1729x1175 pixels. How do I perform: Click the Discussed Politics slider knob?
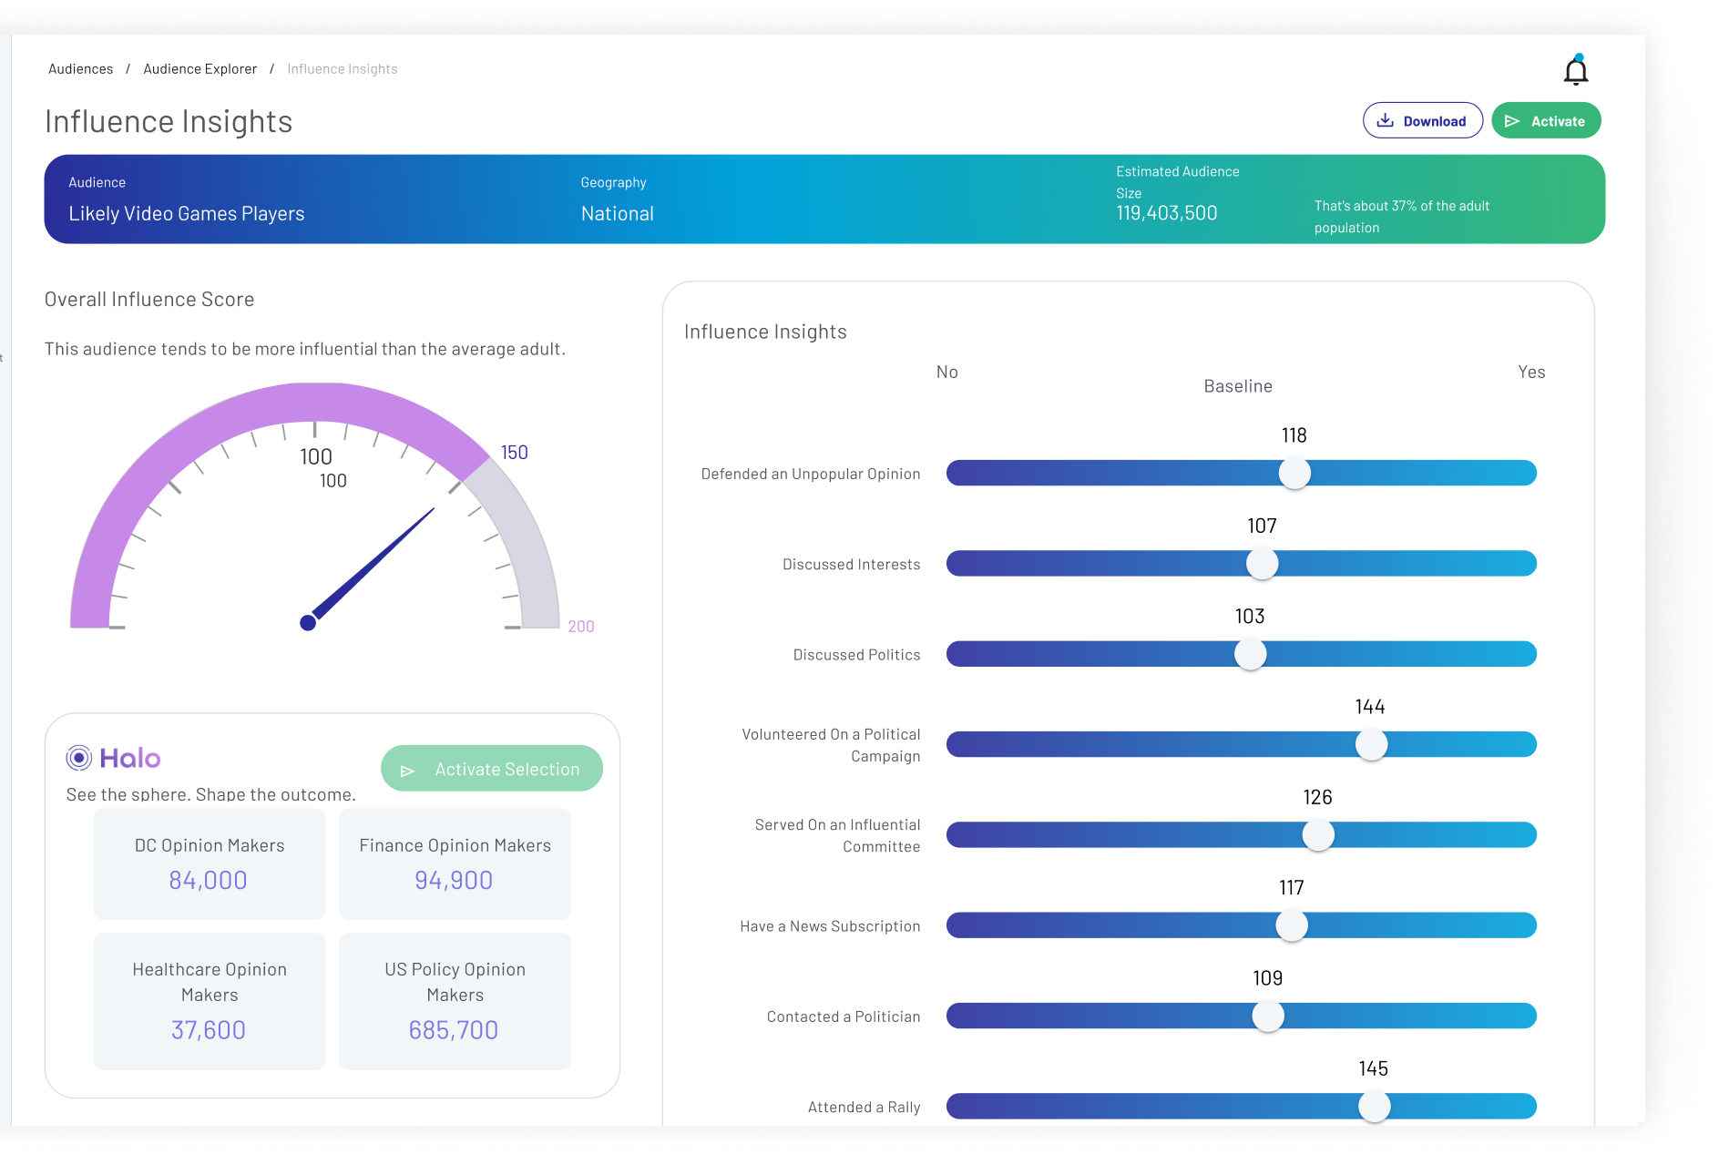(1250, 654)
